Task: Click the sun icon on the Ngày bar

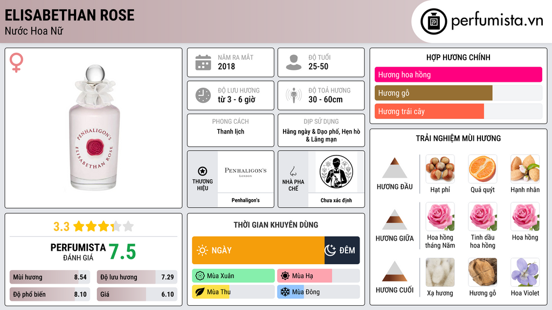Action: pyautogui.click(x=203, y=250)
